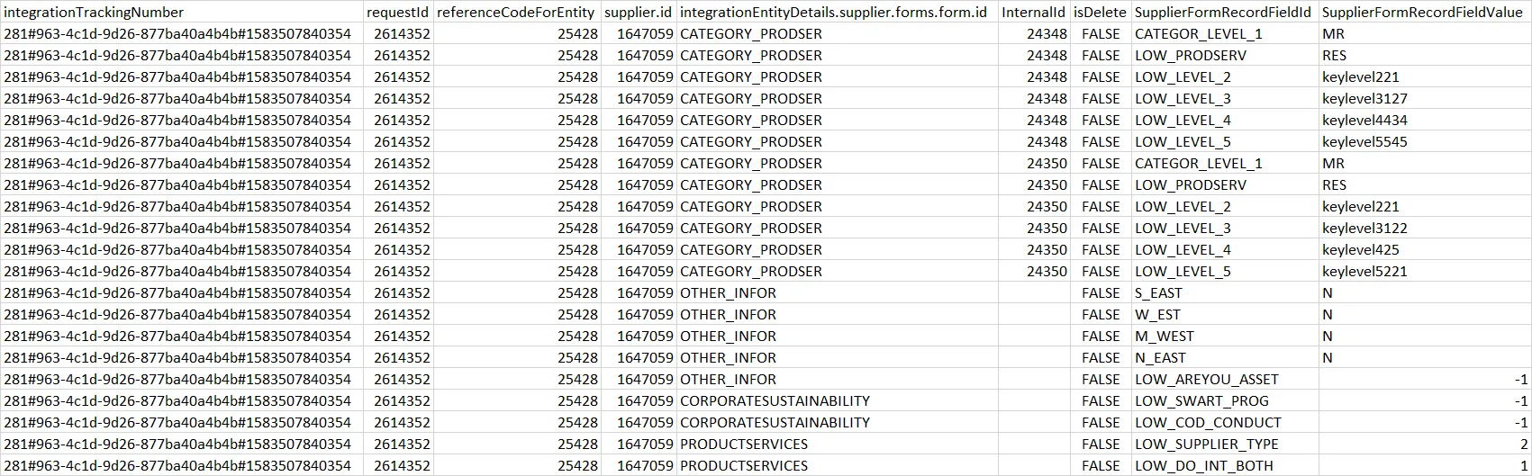The height and width of the screenshot is (476, 1532).
Task: Select the LOW_SWART_PROG cell
Action: 1201,401
